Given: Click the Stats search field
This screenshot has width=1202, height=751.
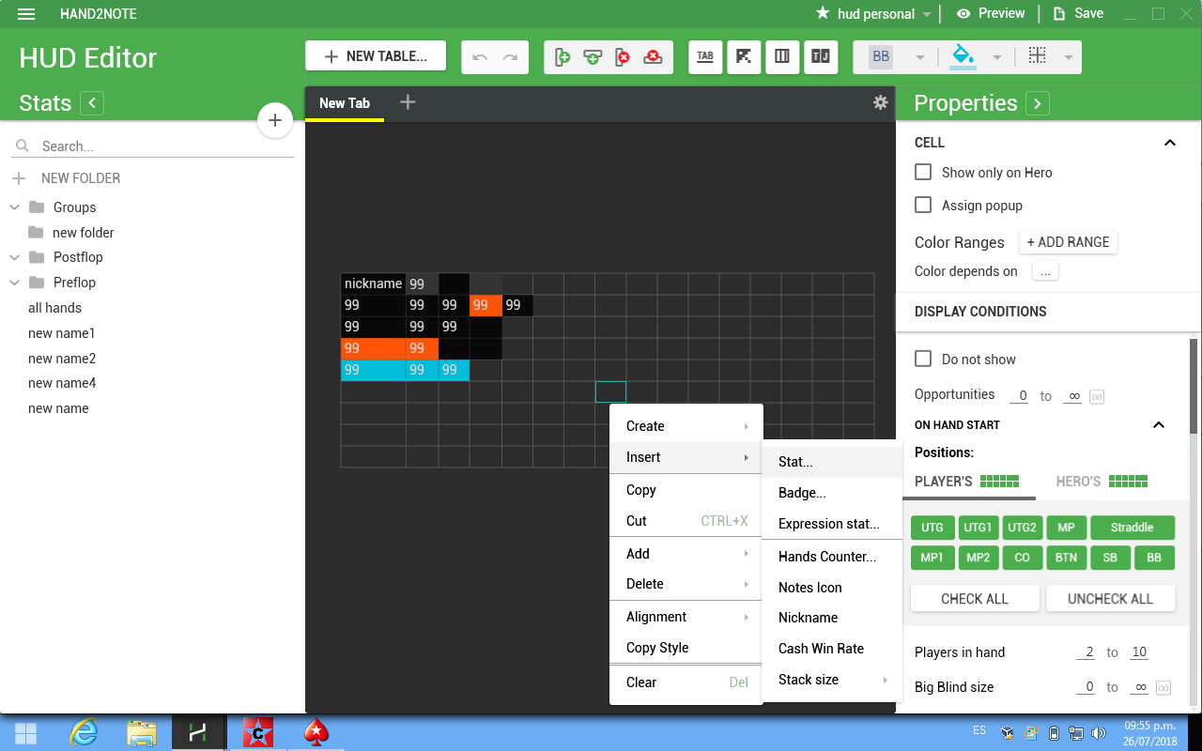Looking at the screenshot, I should tap(152, 146).
